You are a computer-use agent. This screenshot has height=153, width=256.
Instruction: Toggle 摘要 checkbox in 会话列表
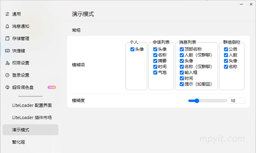pyautogui.click(x=155, y=61)
